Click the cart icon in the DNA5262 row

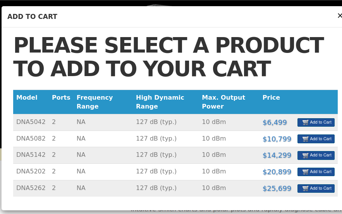coord(305,189)
